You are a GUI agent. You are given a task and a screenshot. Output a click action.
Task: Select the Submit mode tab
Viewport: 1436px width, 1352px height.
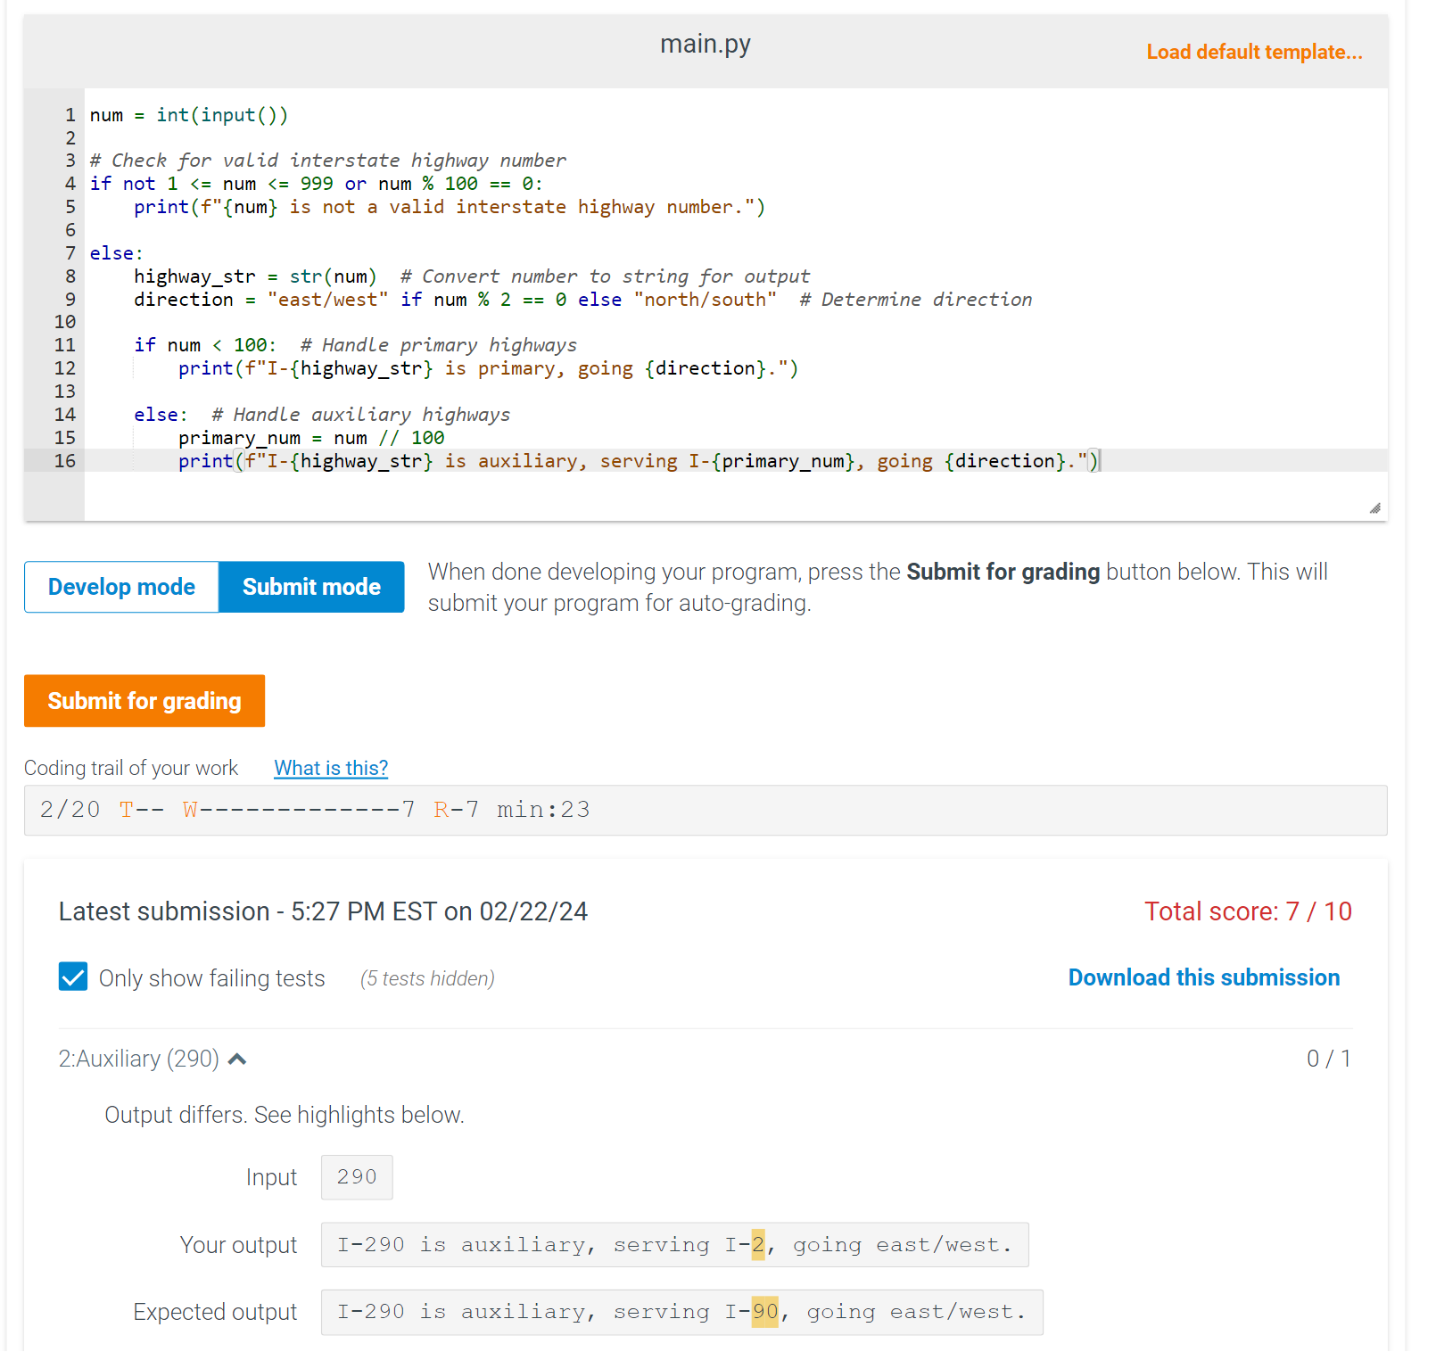coord(310,587)
